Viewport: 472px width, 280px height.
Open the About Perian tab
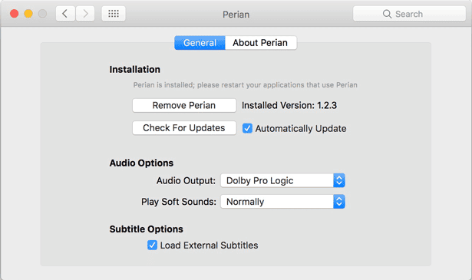coord(261,43)
